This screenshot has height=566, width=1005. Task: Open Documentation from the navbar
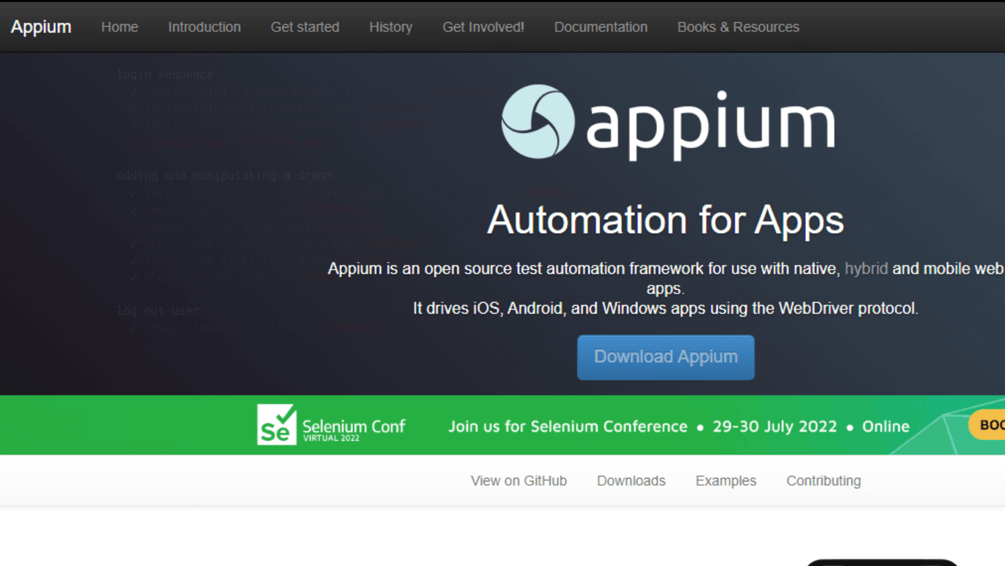pyautogui.click(x=601, y=27)
